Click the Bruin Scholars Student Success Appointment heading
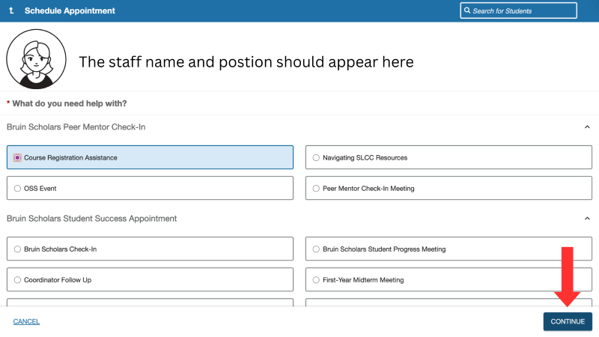 (91, 219)
